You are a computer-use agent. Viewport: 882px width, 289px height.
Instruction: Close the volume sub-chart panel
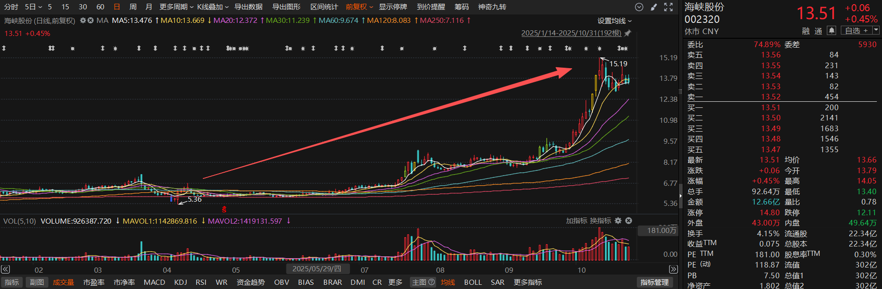pyautogui.click(x=629, y=221)
